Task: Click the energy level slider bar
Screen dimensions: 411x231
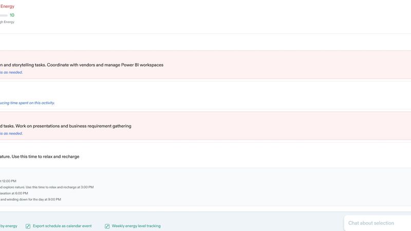Action: point(4,15)
